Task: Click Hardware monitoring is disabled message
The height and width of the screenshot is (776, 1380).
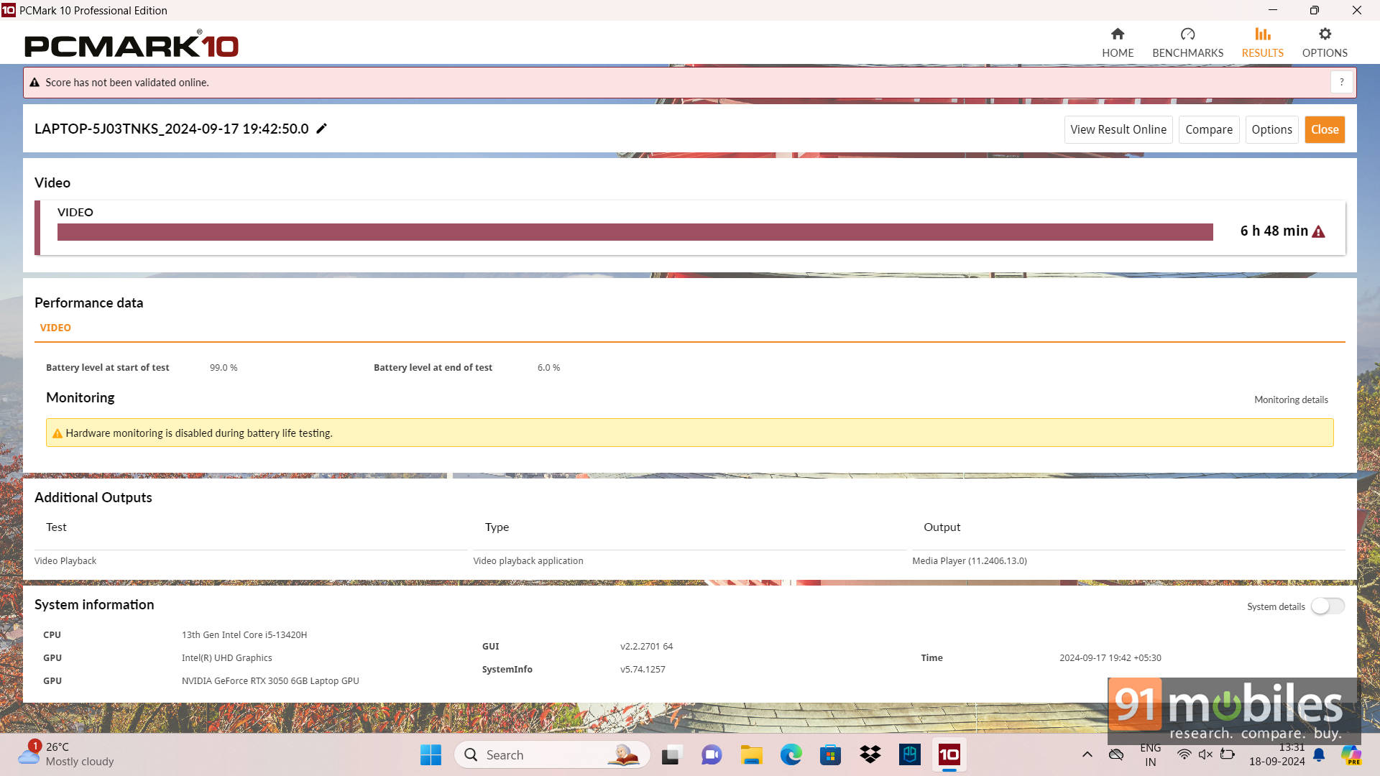Action: click(199, 433)
